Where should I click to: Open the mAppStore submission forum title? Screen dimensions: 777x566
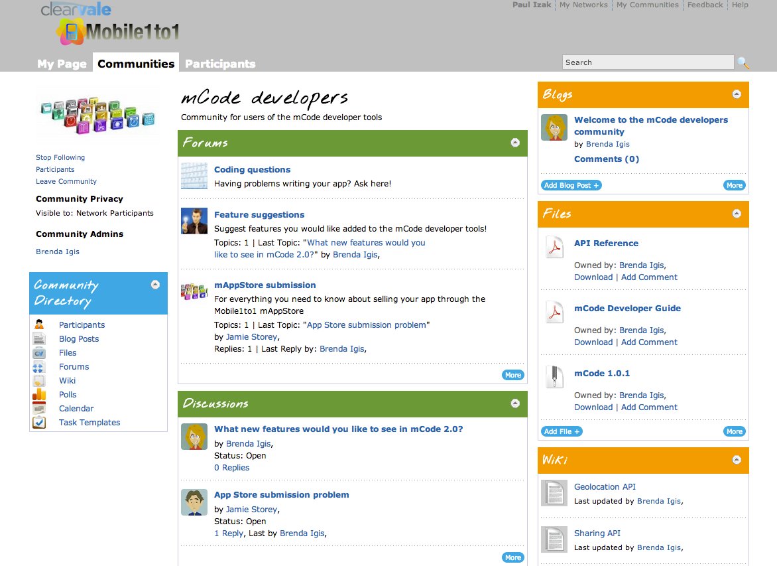click(265, 285)
